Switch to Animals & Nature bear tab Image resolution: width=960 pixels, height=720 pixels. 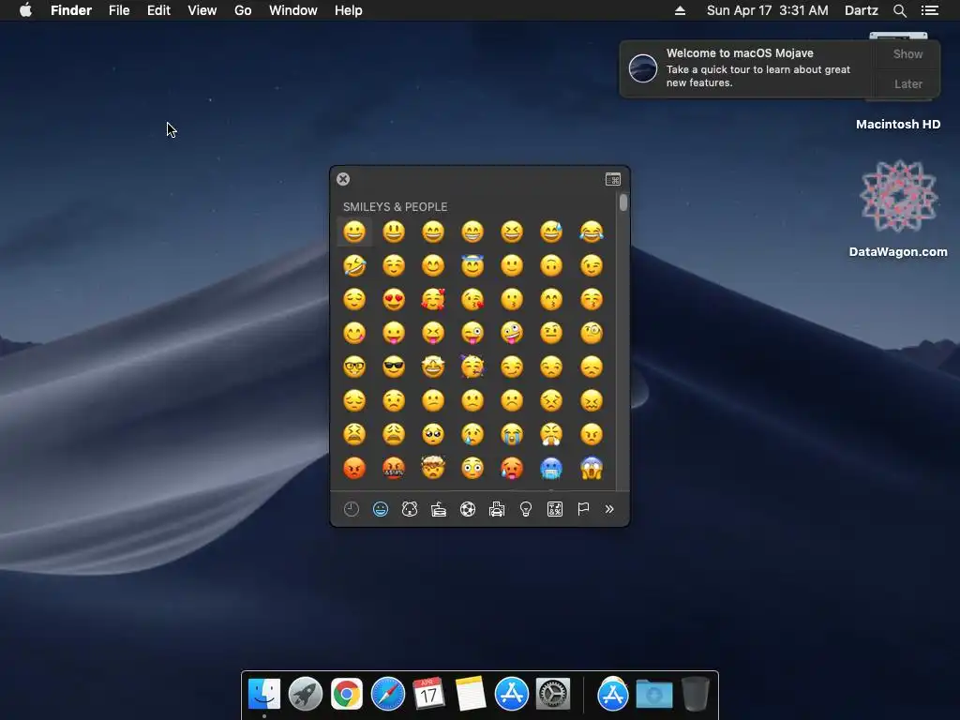(x=410, y=509)
